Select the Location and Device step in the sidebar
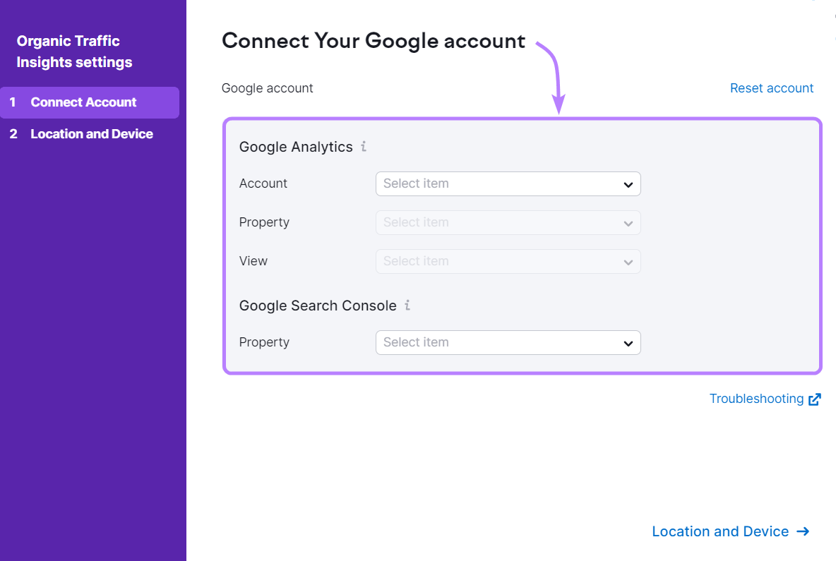The width and height of the screenshot is (836, 561). (x=92, y=133)
